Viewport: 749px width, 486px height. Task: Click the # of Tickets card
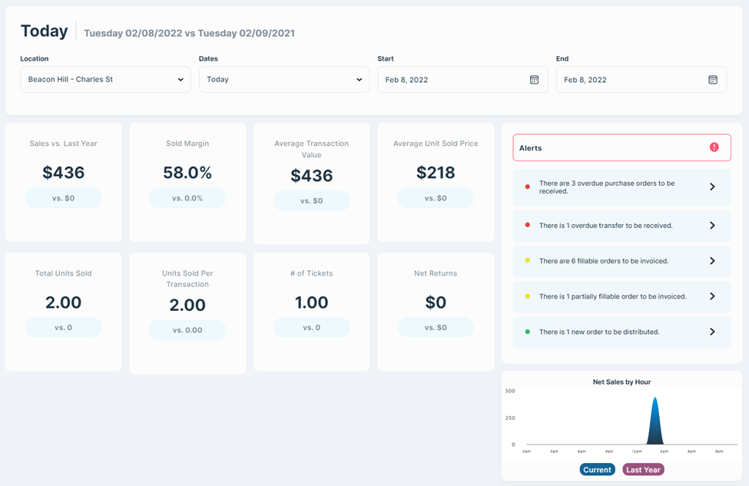point(311,312)
